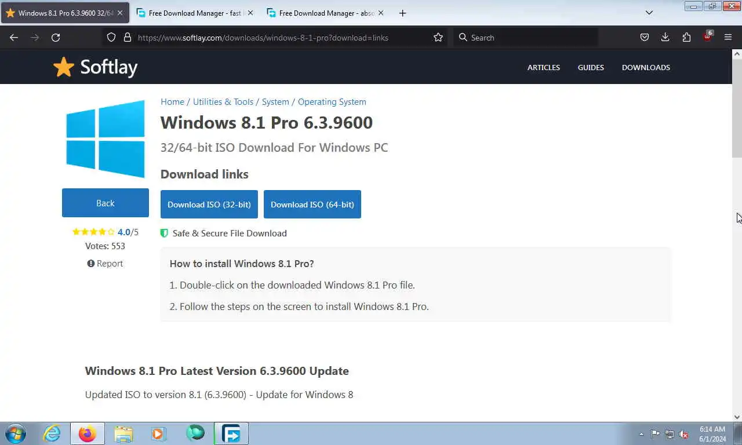Bookmark this page with the star icon

pyautogui.click(x=438, y=38)
